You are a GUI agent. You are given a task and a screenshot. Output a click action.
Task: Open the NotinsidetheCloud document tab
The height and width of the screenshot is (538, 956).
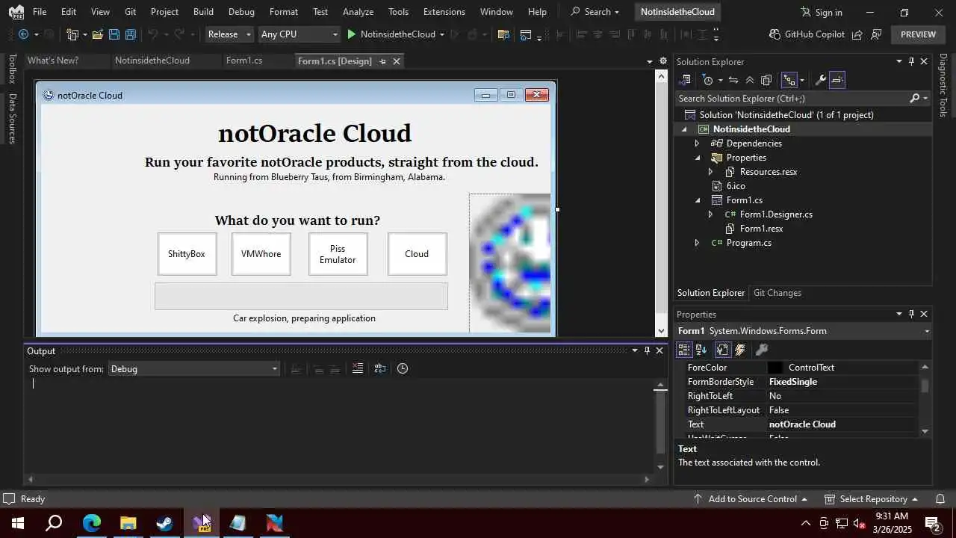click(x=152, y=61)
